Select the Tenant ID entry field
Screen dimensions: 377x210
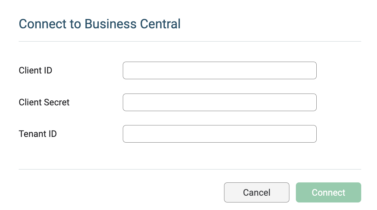[219, 134]
